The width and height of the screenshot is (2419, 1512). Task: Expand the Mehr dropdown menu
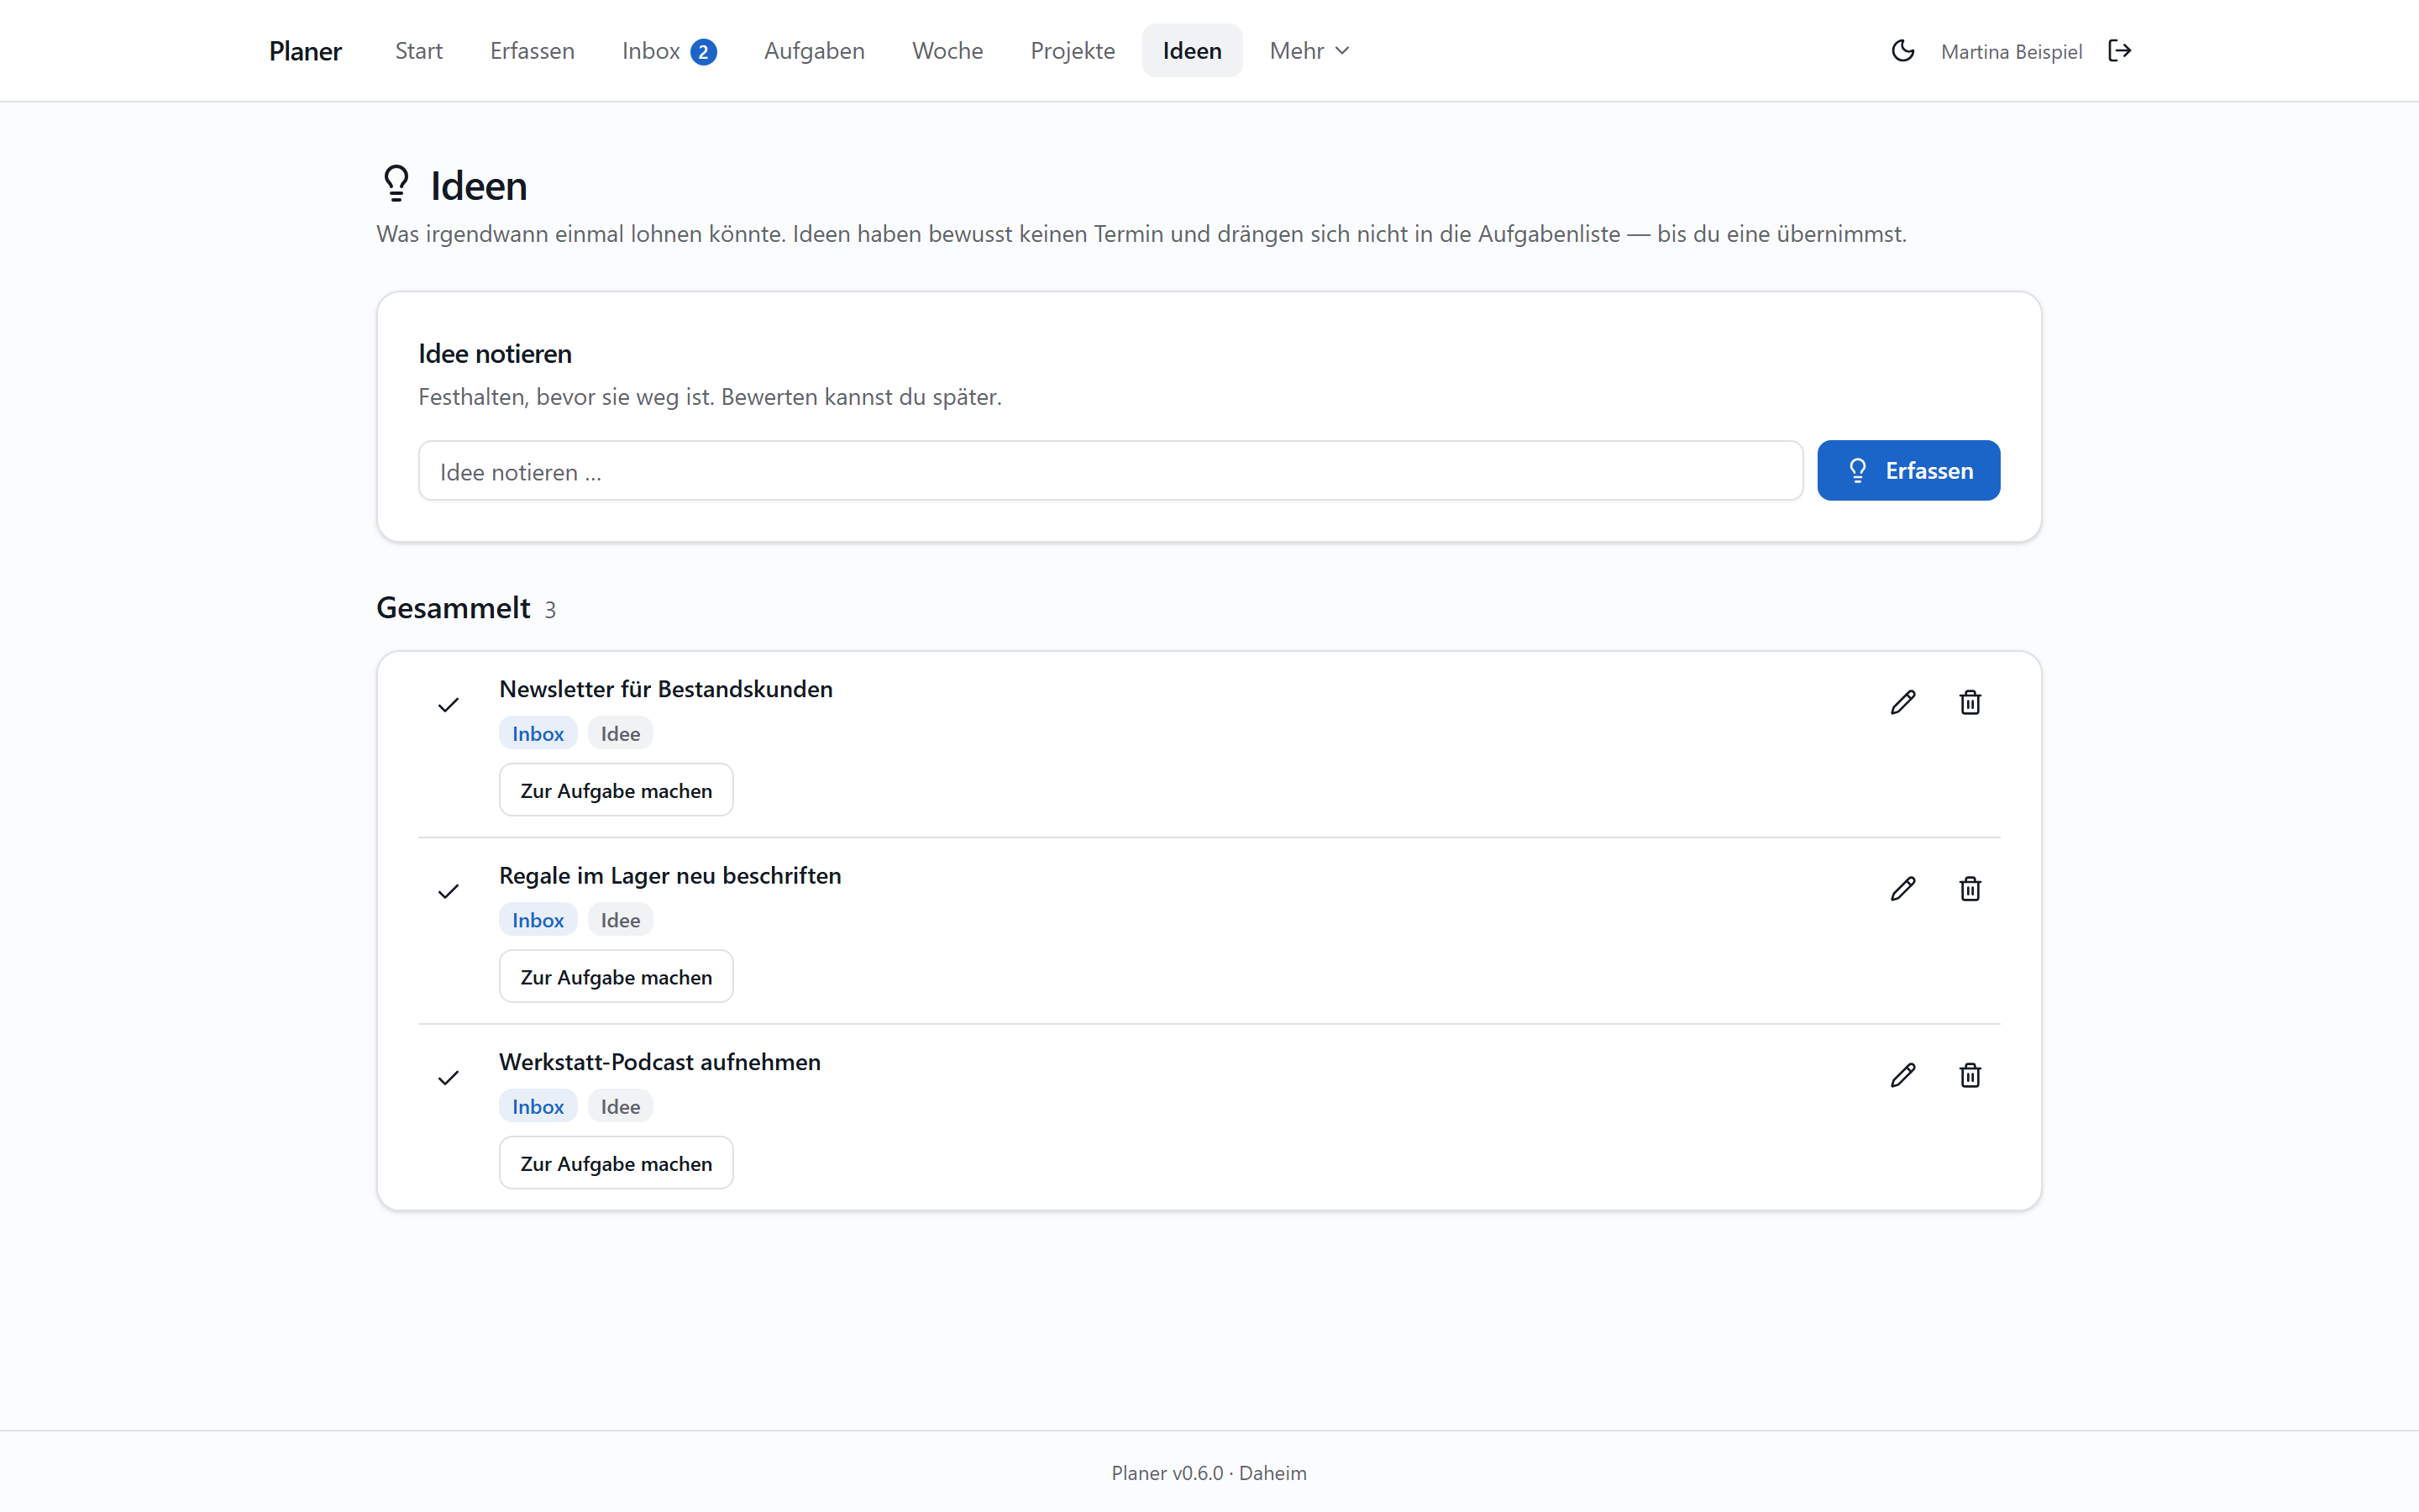pos(1309,51)
